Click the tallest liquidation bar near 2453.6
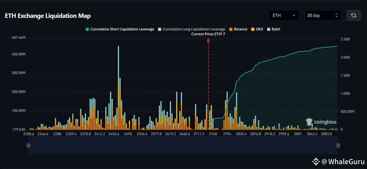The height and width of the screenshot is (169, 367). tap(118, 88)
